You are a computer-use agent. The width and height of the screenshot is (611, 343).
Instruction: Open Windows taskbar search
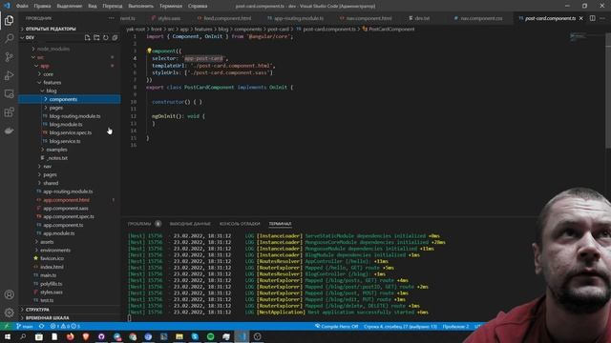click(23, 336)
